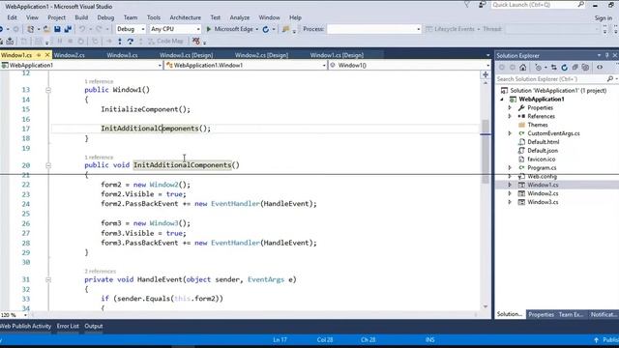619x348 pixels.
Task: Open the Analyze menu
Action: (x=240, y=17)
